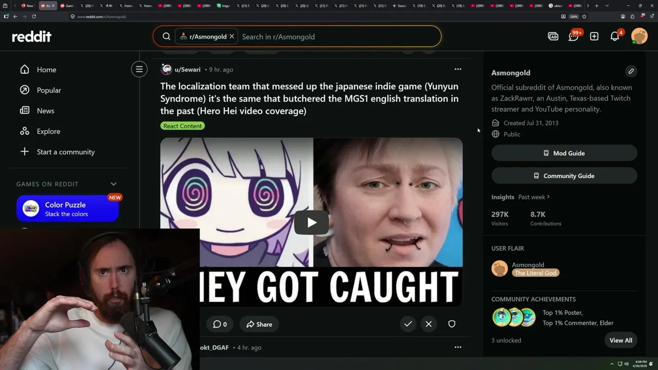Screen dimensions: 658x370
Task: Open Popular in the sidebar
Action: point(49,90)
